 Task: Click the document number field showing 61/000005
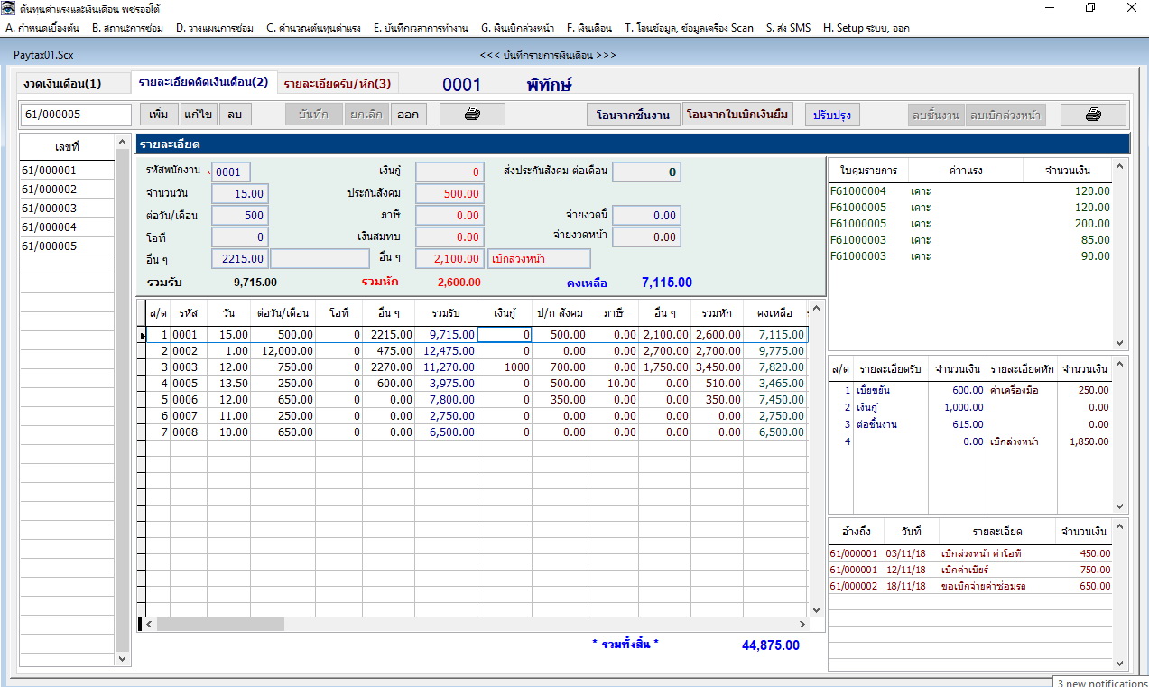point(77,115)
